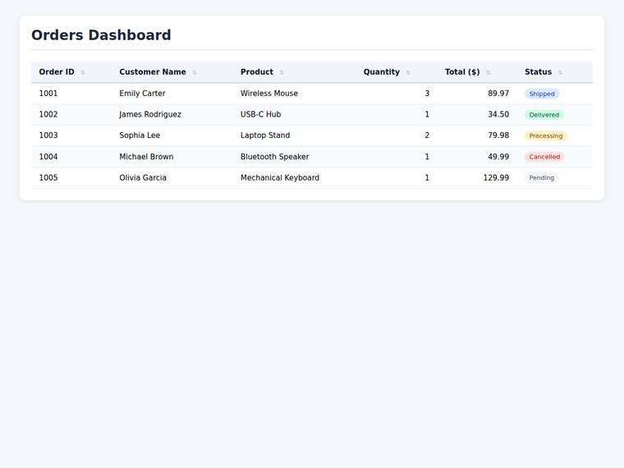Screen dimensions: 624x468
Task: Click sort icon beside Quantity header
Action: [408, 72]
